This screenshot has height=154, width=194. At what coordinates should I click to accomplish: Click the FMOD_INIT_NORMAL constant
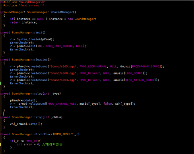[x=59, y=46]
